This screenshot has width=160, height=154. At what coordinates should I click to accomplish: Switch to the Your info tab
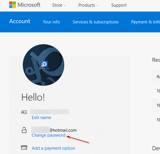point(51,22)
